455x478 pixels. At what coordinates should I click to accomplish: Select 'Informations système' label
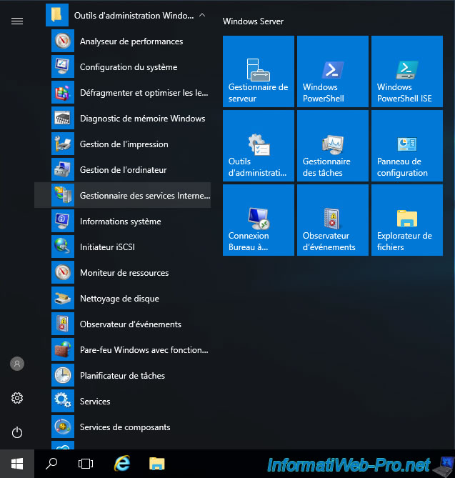(x=121, y=221)
